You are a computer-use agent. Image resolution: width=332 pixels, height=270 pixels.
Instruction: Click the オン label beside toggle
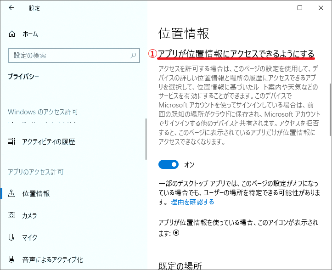pos(189,164)
